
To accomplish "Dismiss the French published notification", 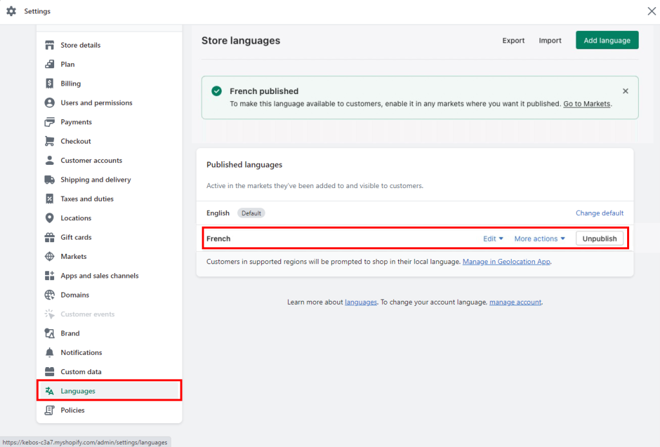I will (x=625, y=91).
